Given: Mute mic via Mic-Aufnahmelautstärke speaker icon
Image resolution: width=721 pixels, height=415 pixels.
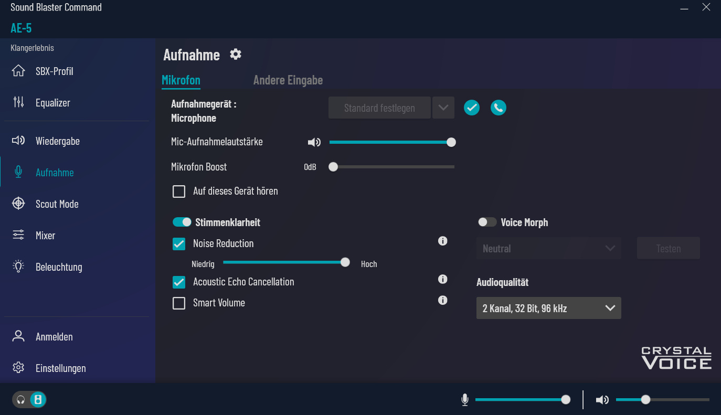Looking at the screenshot, I should pos(314,142).
